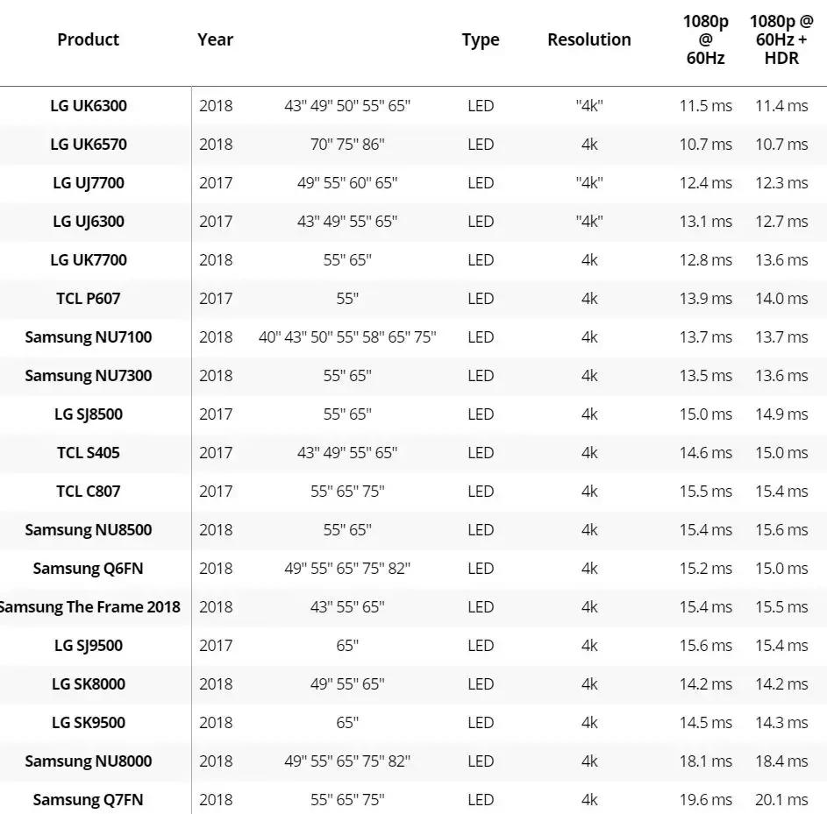827x814 pixels.
Task: Select the LG SJ8500 product name
Action: pyautogui.click(x=88, y=414)
